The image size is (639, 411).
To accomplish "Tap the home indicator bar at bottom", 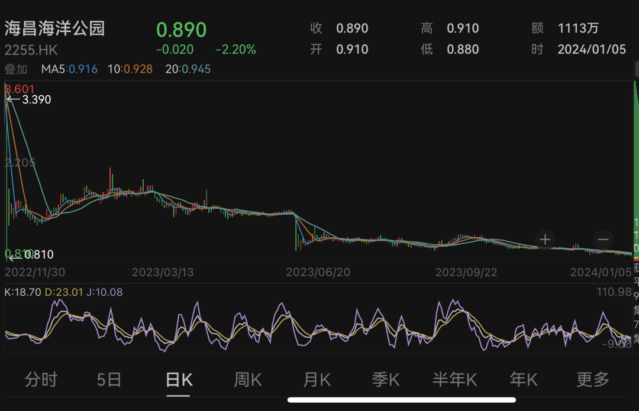I will (x=401, y=400).
